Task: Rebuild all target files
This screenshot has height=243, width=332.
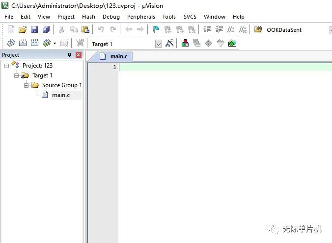Action: pyautogui.click(x=34, y=43)
